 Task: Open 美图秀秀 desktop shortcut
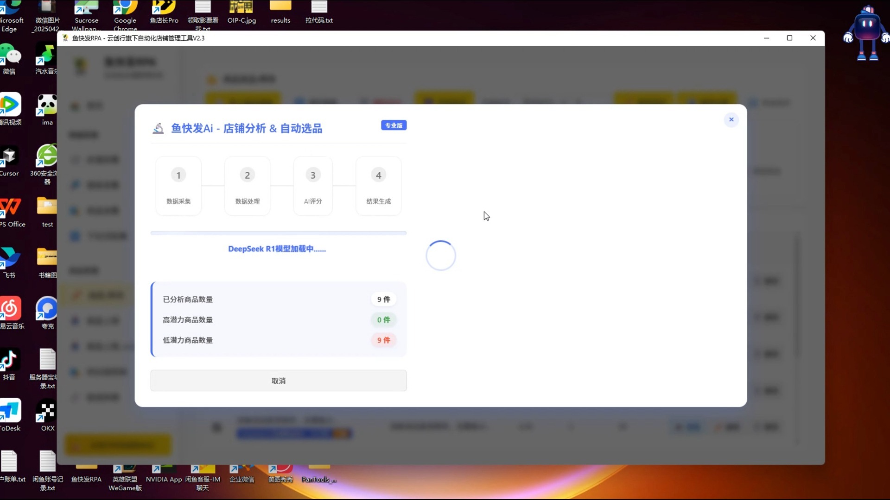click(x=280, y=475)
